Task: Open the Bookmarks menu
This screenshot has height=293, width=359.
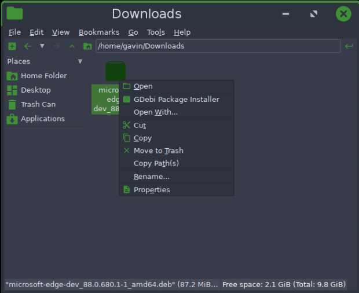Action: (x=99, y=32)
